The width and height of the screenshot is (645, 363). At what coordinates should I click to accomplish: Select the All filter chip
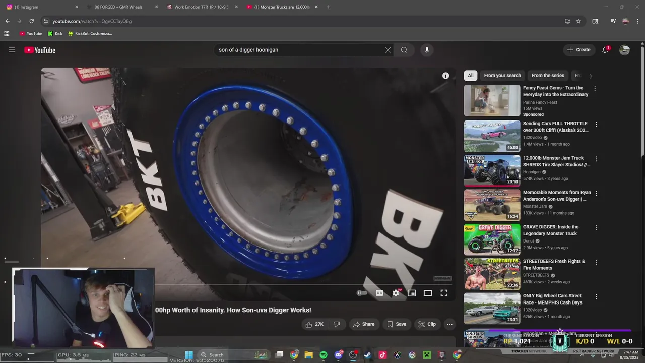(471, 76)
